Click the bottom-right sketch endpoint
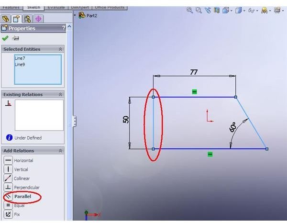The width and height of the screenshot is (287, 223). [x=267, y=149]
